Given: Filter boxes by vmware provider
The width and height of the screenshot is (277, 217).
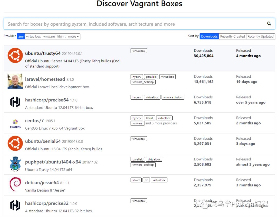Looking at the screenshot, I should (x=49, y=36).
